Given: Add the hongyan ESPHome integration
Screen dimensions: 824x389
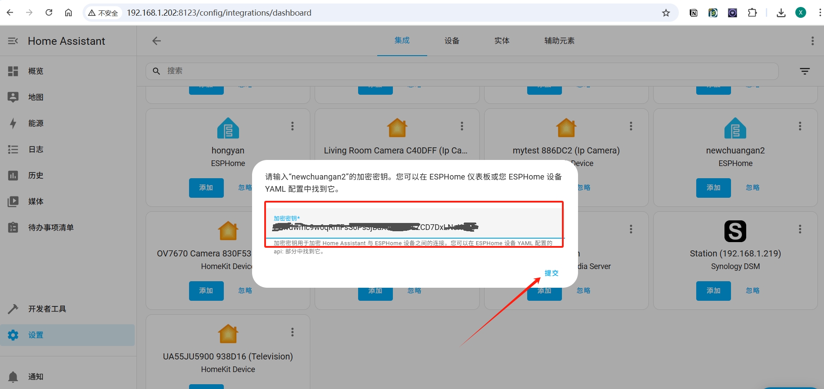Looking at the screenshot, I should [x=206, y=188].
